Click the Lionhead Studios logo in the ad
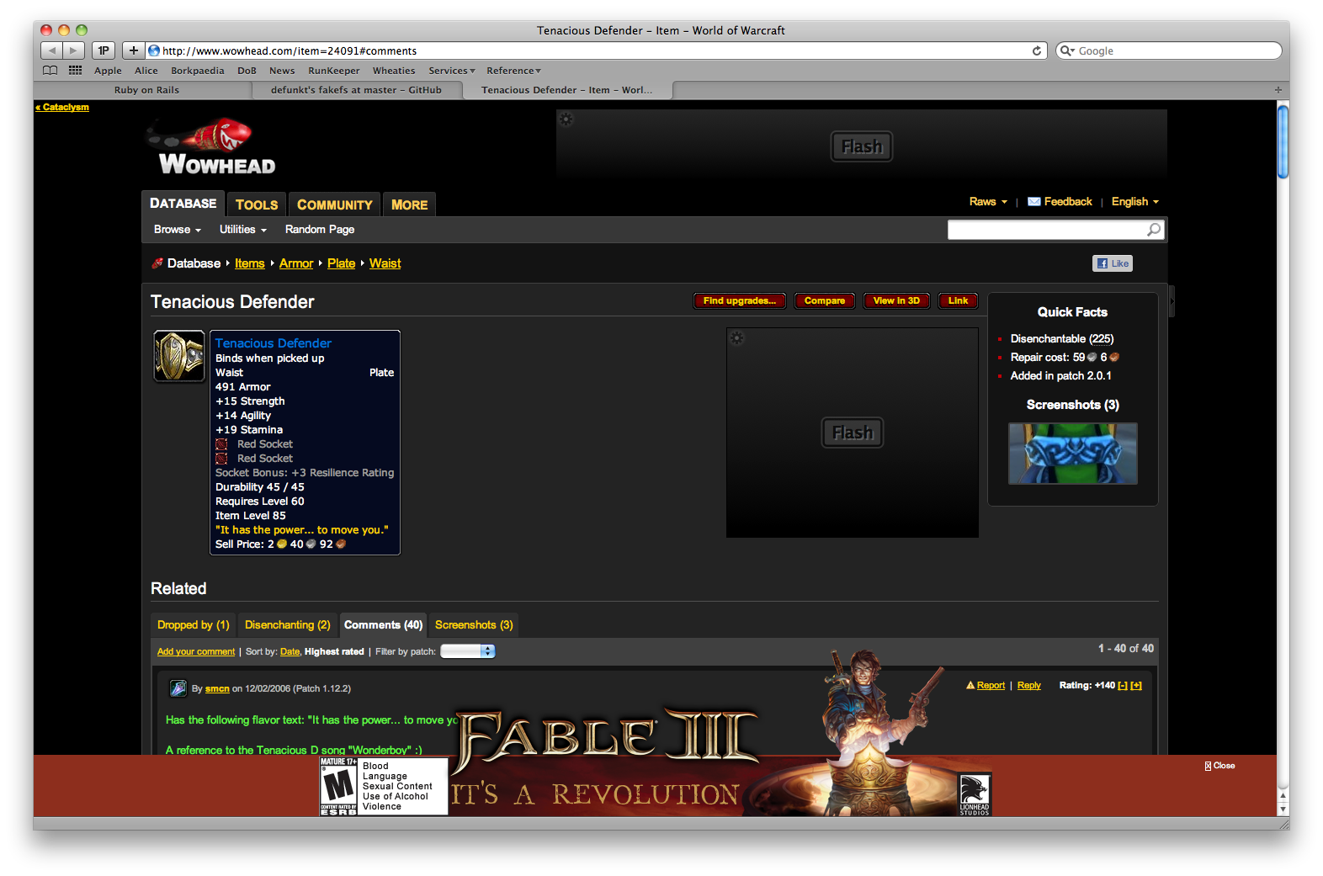The width and height of the screenshot is (1323, 876). 975,794
